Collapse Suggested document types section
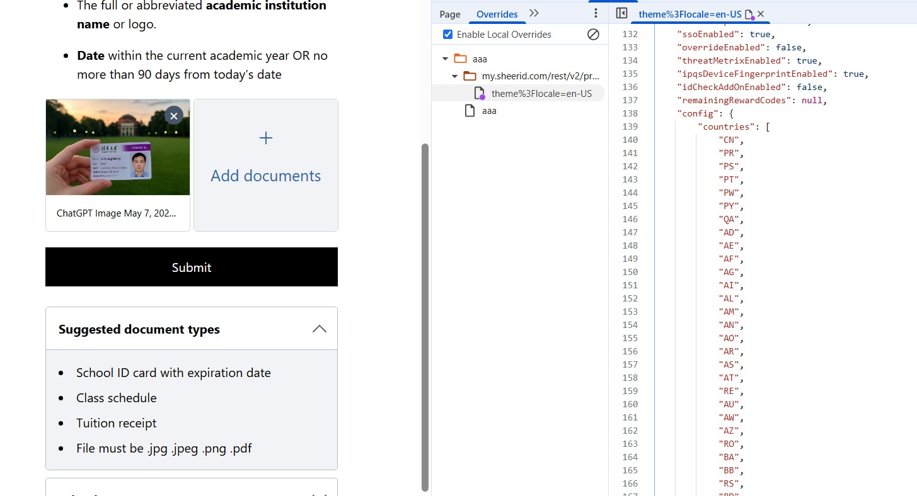This screenshot has width=917, height=496. pyautogui.click(x=320, y=329)
